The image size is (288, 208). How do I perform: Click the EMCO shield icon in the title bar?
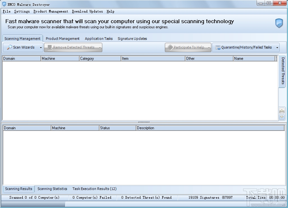coord(4,4)
